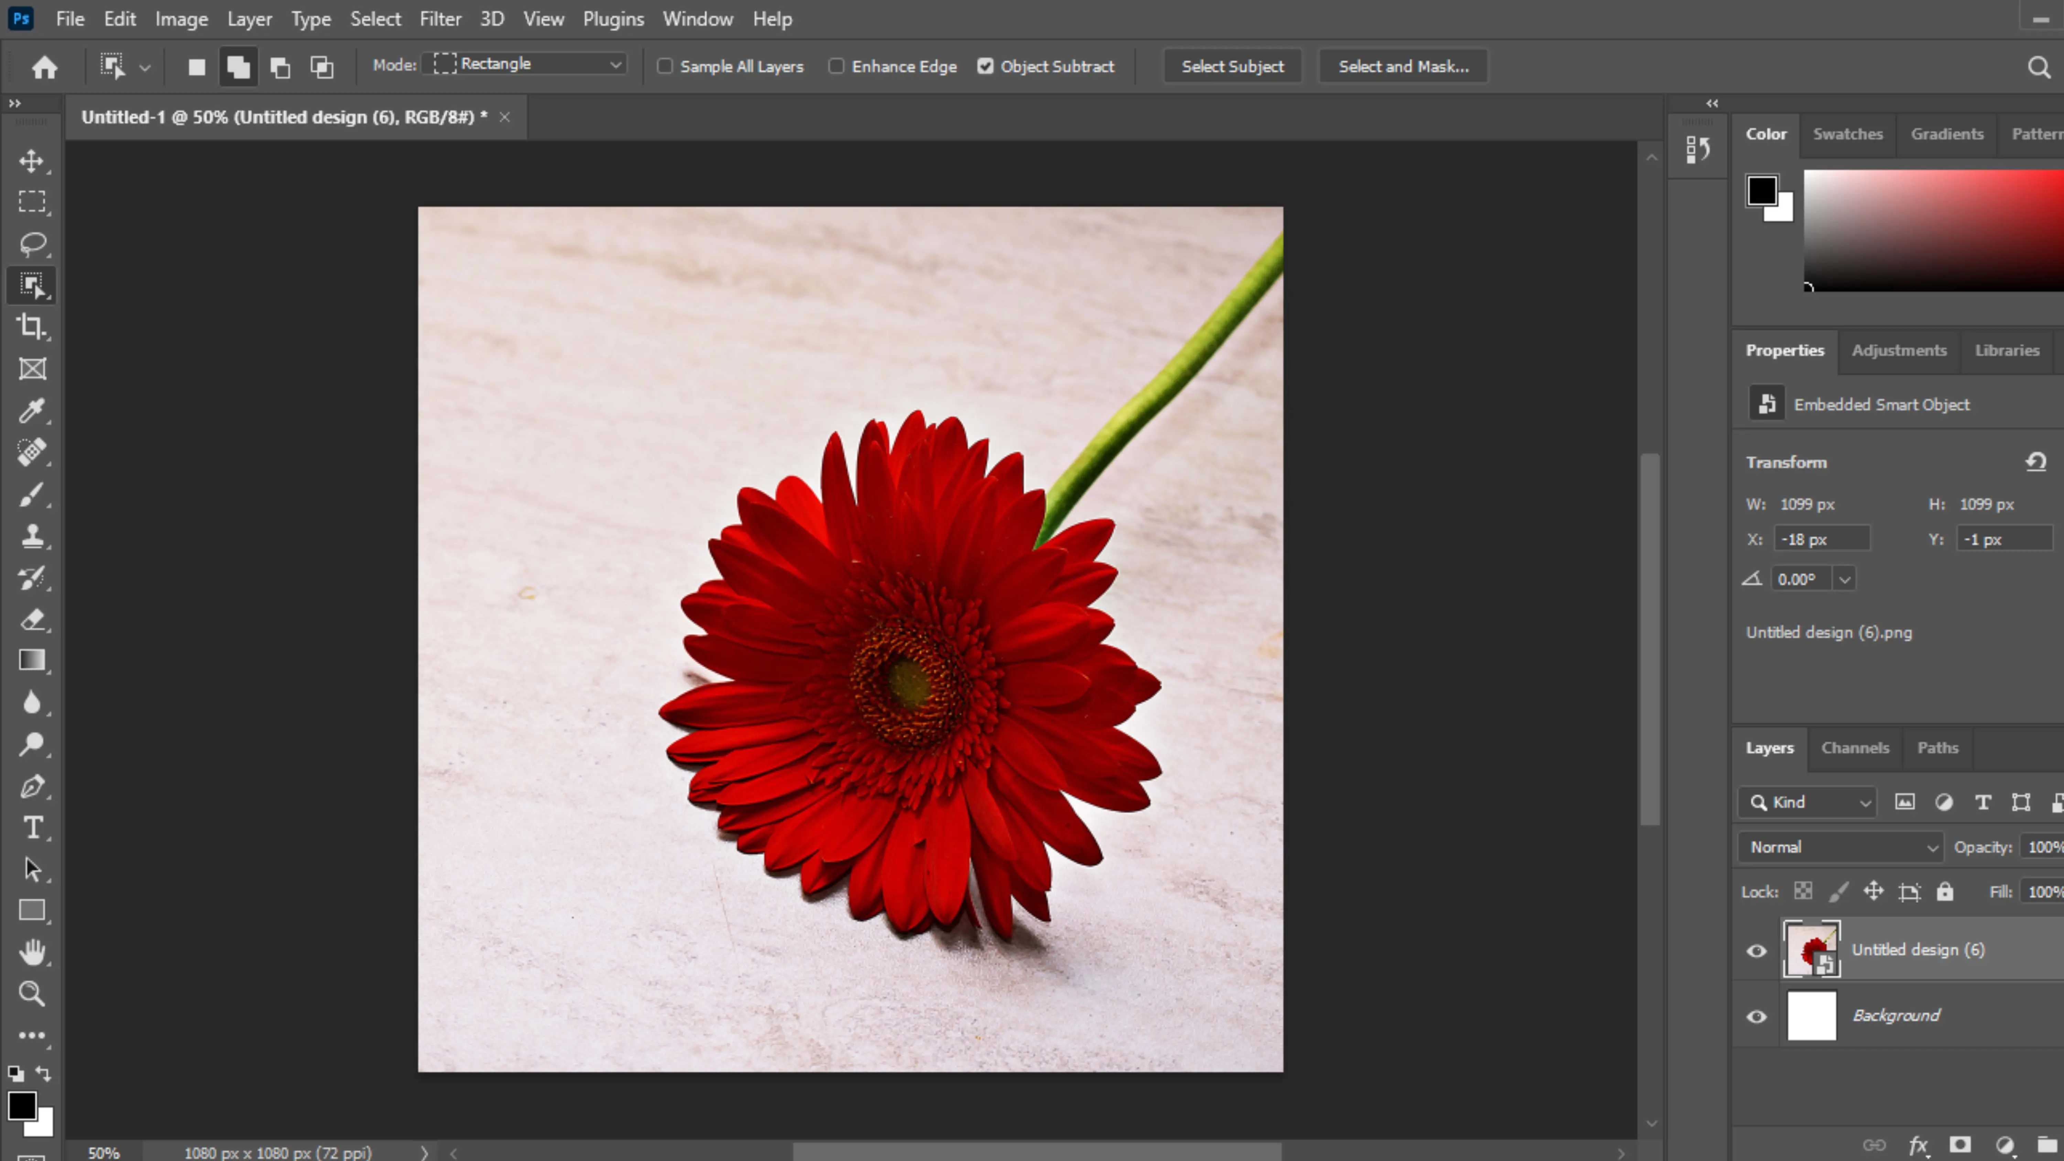Click the X position input field
This screenshot has height=1161, width=2064.
point(1822,539)
